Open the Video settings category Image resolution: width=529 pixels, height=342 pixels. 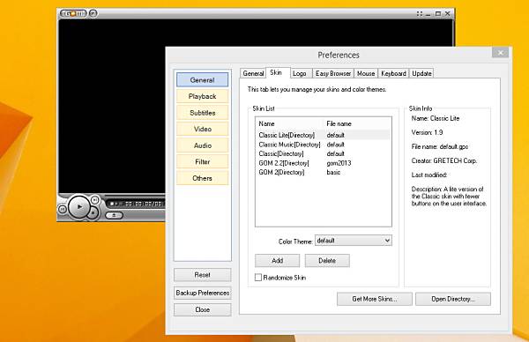(x=203, y=130)
